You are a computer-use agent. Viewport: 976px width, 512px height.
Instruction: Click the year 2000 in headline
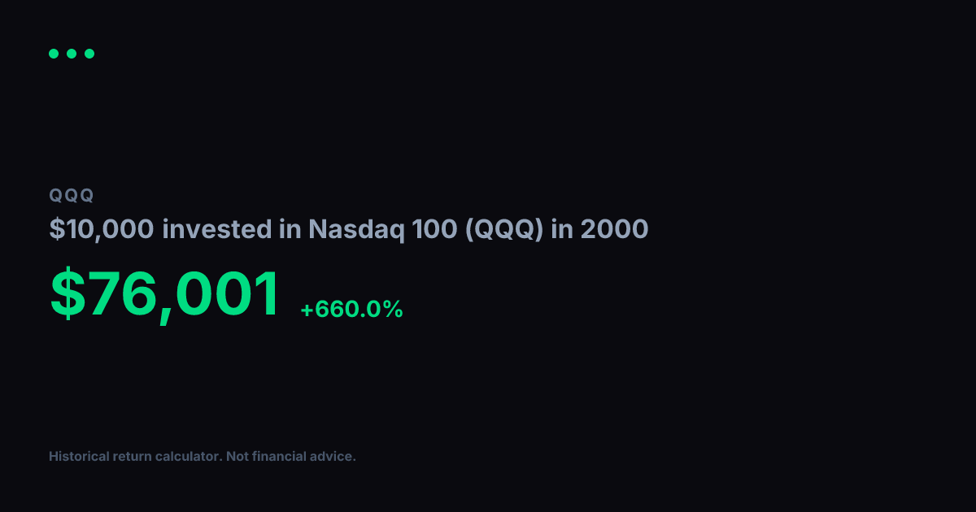tap(613, 230)
